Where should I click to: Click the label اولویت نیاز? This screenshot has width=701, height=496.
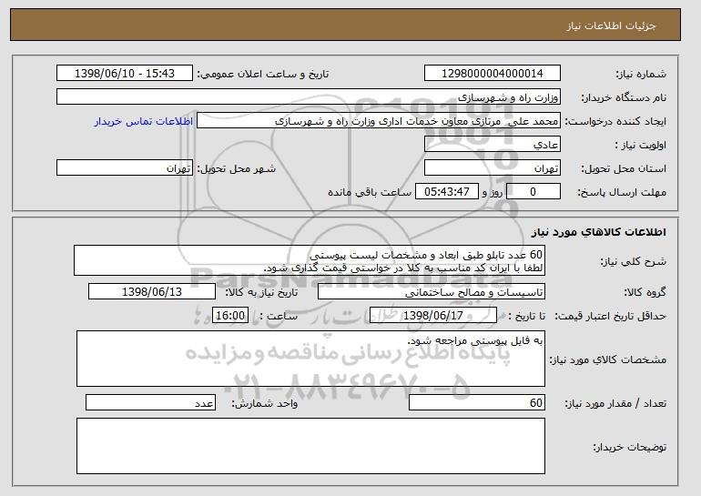click(640, 145)
